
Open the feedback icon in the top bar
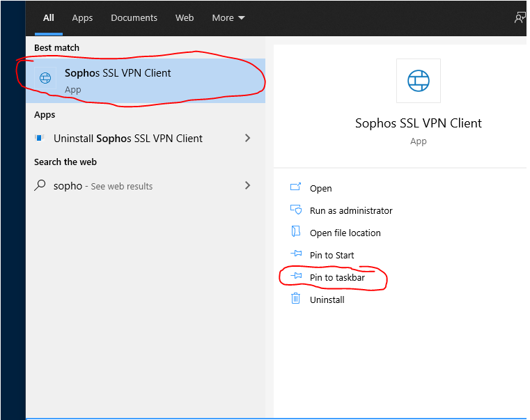pyautogui.click(x=520, y=18)
